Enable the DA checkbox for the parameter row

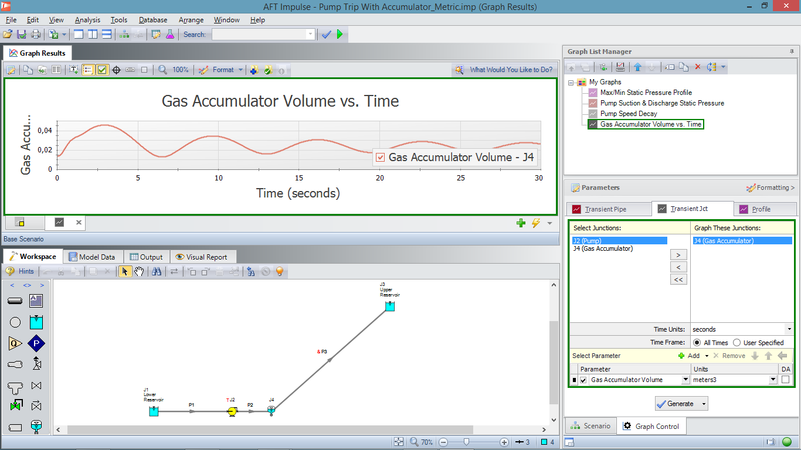(x=785, y=380)
